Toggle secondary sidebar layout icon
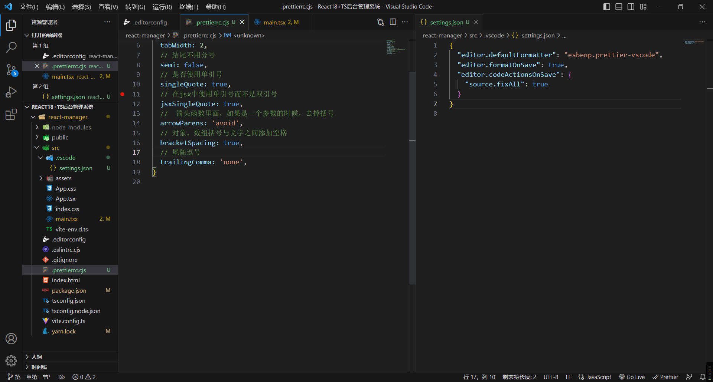Viewport: 713px width, 382px height. point(631,7)
